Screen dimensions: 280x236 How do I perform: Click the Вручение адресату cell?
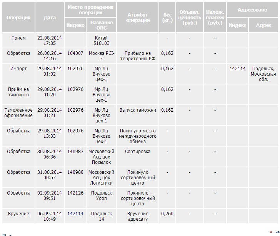click(138, 216)
